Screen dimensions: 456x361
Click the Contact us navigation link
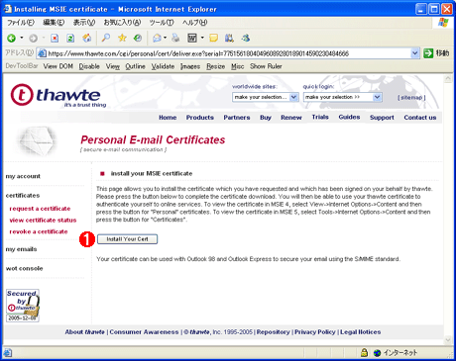pyautogui.click(x=420, y=118)
